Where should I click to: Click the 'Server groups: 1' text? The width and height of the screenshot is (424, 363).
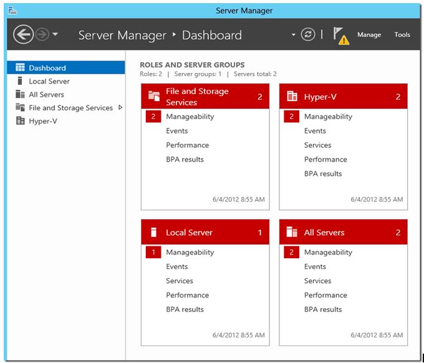click(198, 74)
